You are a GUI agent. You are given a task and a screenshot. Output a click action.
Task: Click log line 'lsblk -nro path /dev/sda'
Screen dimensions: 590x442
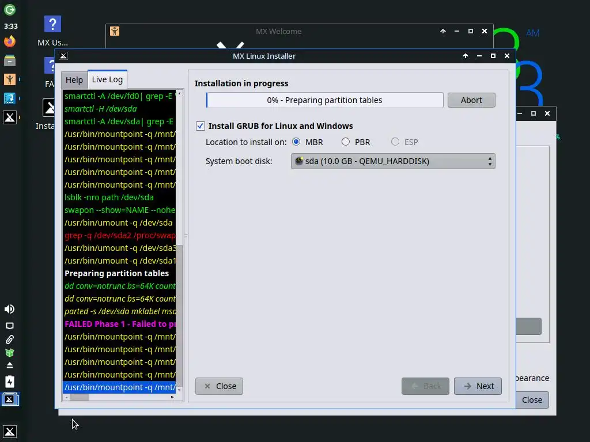(109, 197)
